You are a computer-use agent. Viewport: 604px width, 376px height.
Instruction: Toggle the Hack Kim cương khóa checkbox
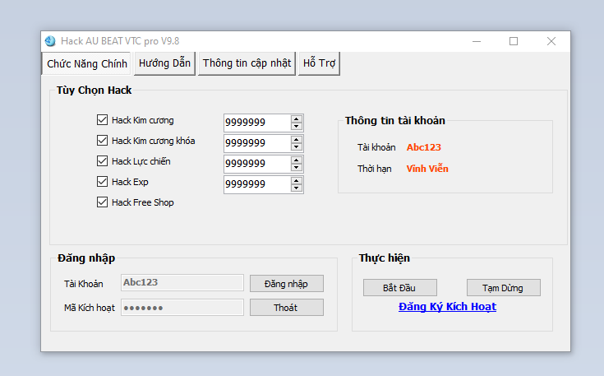[103, 141]
